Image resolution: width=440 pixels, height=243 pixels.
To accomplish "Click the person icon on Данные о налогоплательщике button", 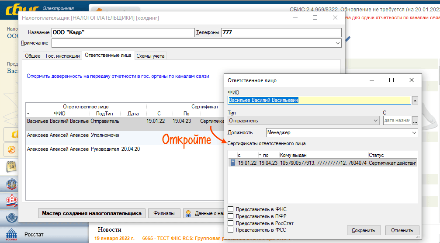I will [x=189, y=214].
